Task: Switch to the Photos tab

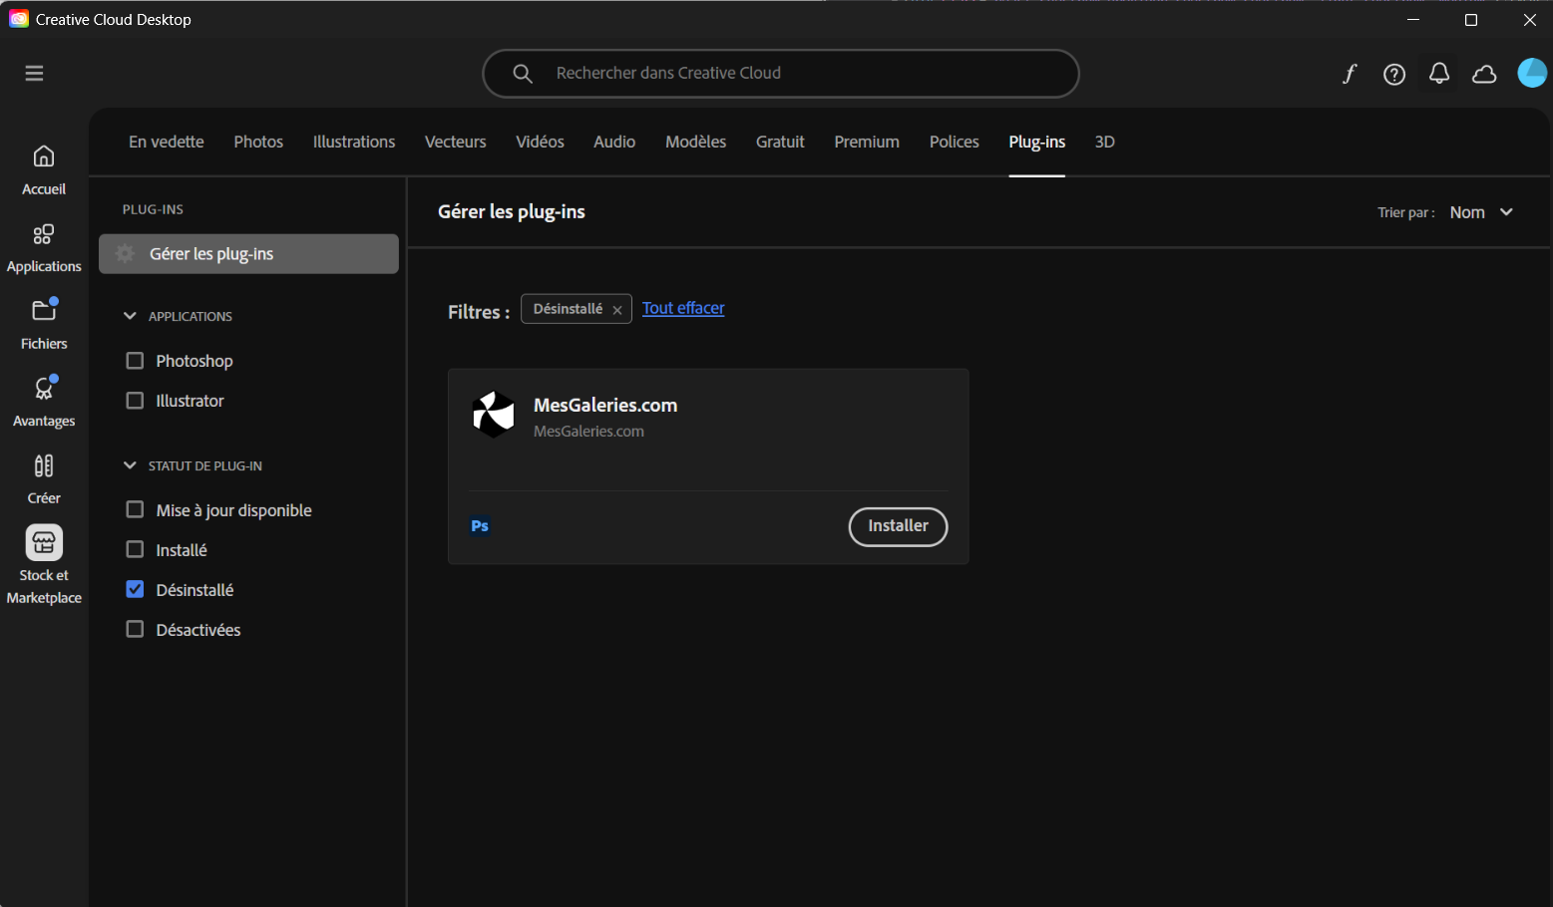Action: [x=258, y=142]
